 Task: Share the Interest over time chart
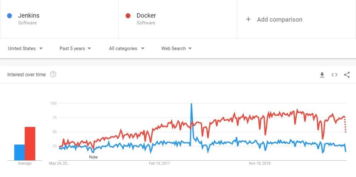click(x=347, y=75)
